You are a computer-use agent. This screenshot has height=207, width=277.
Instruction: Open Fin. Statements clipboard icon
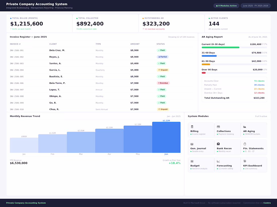(x=245, y=144)
